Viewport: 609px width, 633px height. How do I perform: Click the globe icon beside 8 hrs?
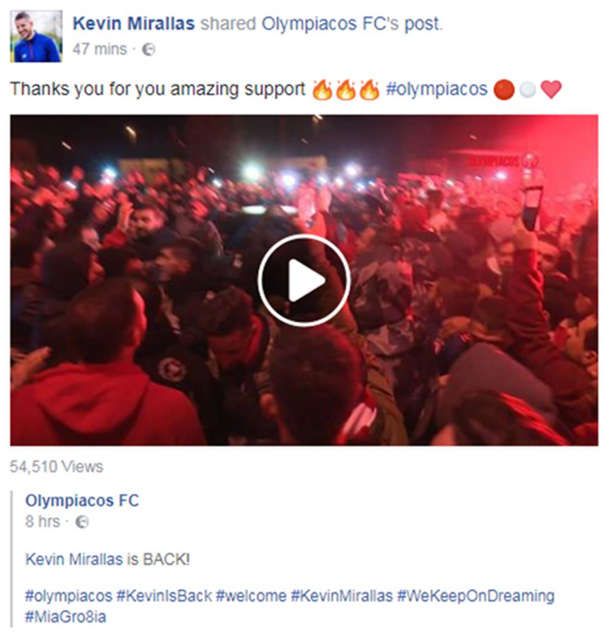pyautogui.click(x=82, y=522)
